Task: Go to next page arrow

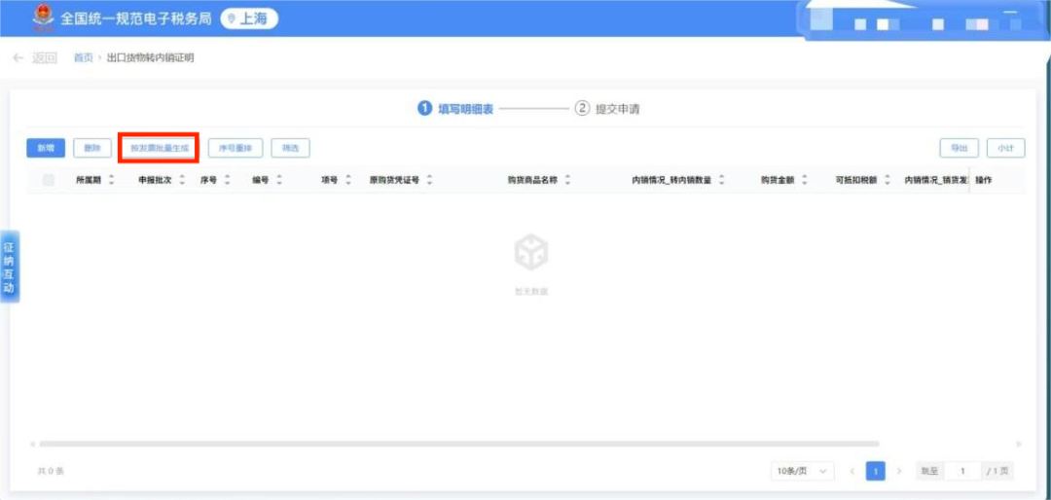Action: [x=899, y=471]
